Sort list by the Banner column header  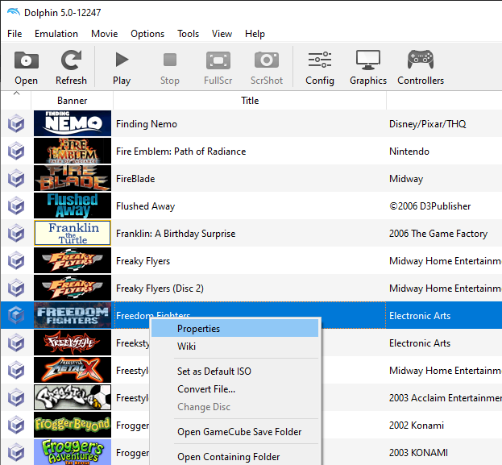click(x=72, y=101)
